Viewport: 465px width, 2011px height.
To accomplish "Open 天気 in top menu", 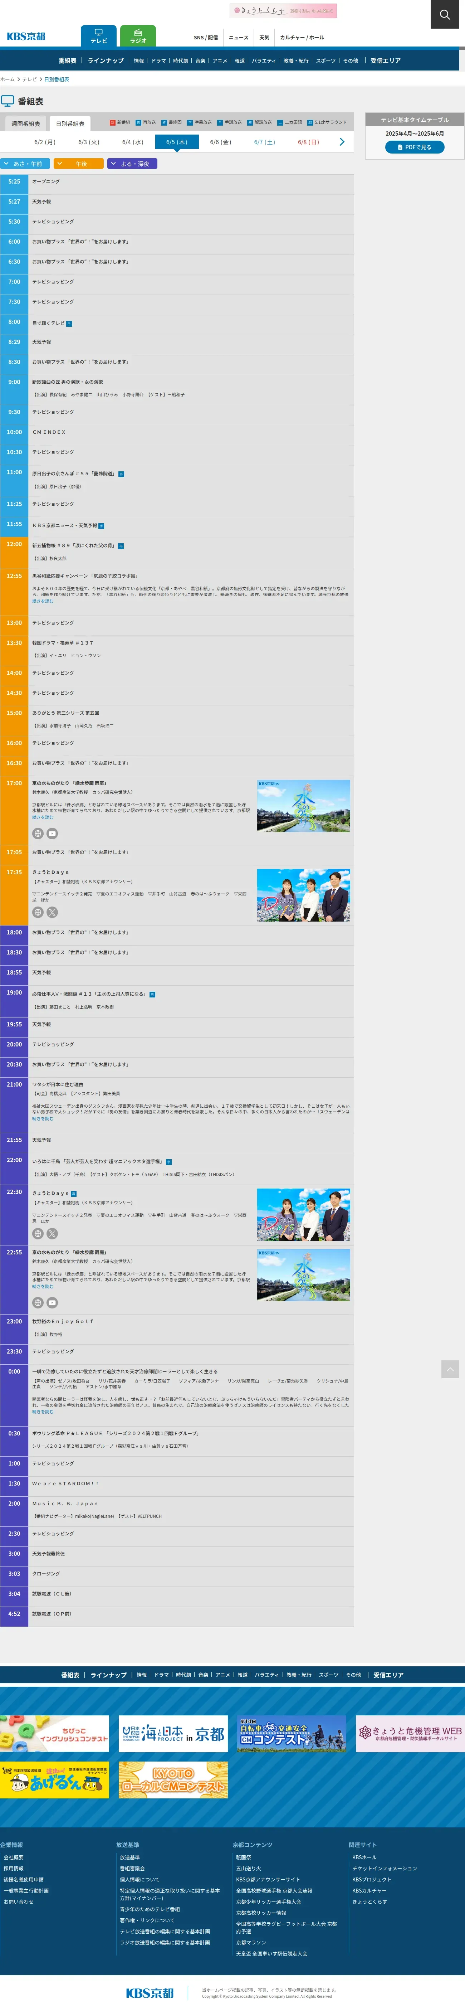I will point(264,38).
